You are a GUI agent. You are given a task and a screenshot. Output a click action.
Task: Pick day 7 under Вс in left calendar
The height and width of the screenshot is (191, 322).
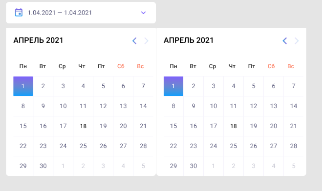pos(143,86)
